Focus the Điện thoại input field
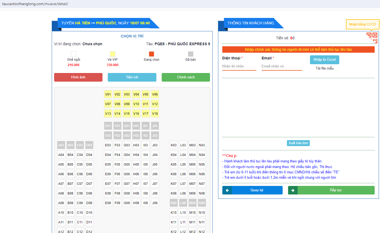The width and height of the screenshot is (380, 233). point(239,66)
